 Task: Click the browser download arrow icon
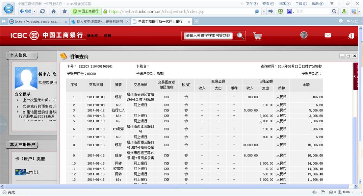tap(344, 11)
